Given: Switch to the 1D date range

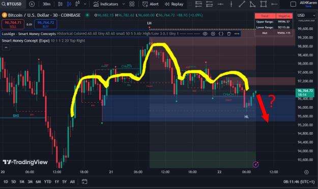Looking at the screenshot, I should pyautogui.click(x=6, y=182).
